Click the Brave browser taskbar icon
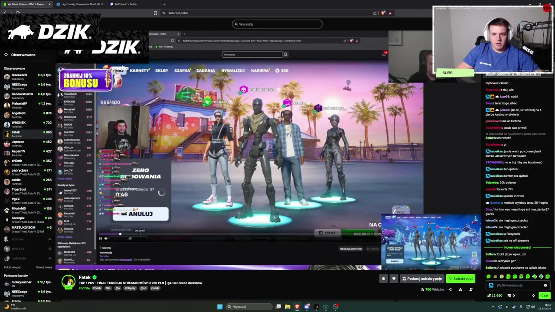 [x=297, y=307]
